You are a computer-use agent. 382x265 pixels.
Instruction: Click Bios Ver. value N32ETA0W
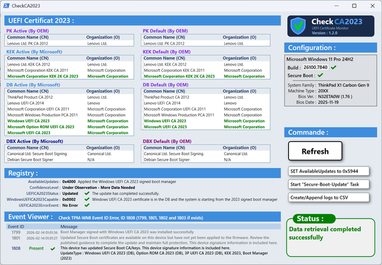click(335, 96)
